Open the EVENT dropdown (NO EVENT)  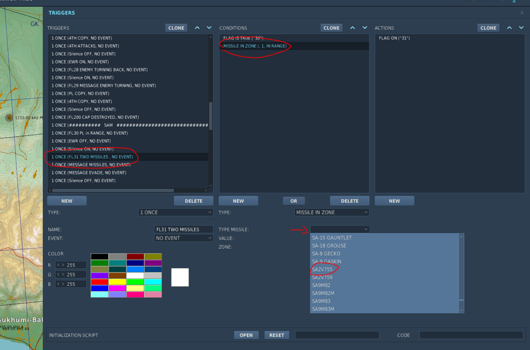[x=183, y=238]
